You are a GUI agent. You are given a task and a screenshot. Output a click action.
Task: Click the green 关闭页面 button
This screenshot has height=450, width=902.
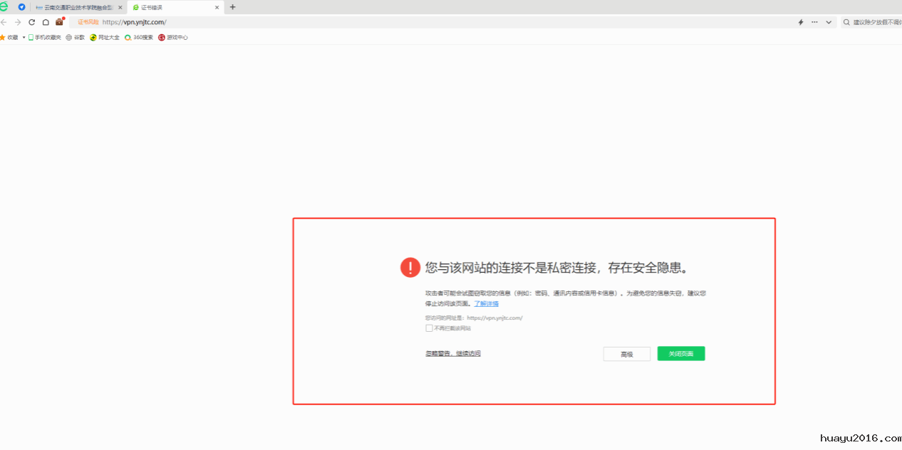[680, 354]
